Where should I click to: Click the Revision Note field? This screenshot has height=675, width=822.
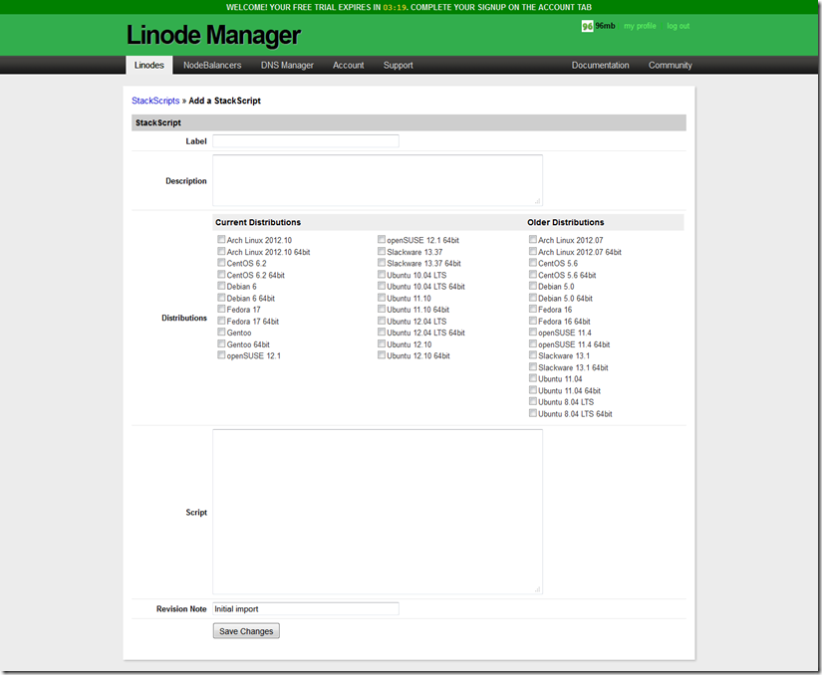pos(306,608)
